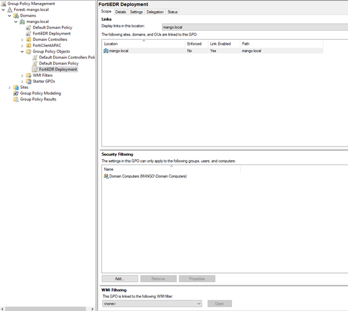
Task: Click the Forest mango.local icon
Action: [x=10, y=10]
